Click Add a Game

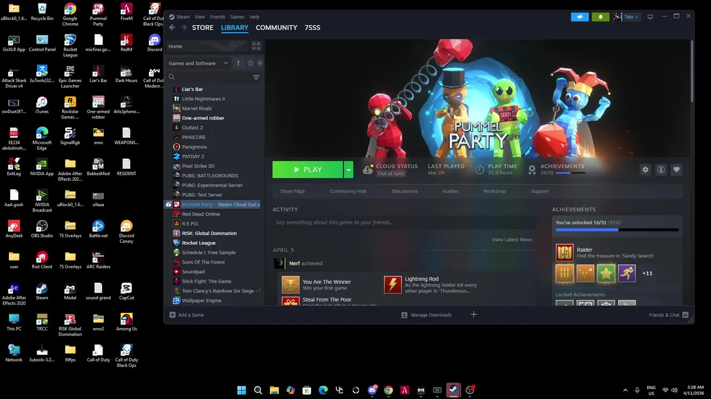pos(187,315)
